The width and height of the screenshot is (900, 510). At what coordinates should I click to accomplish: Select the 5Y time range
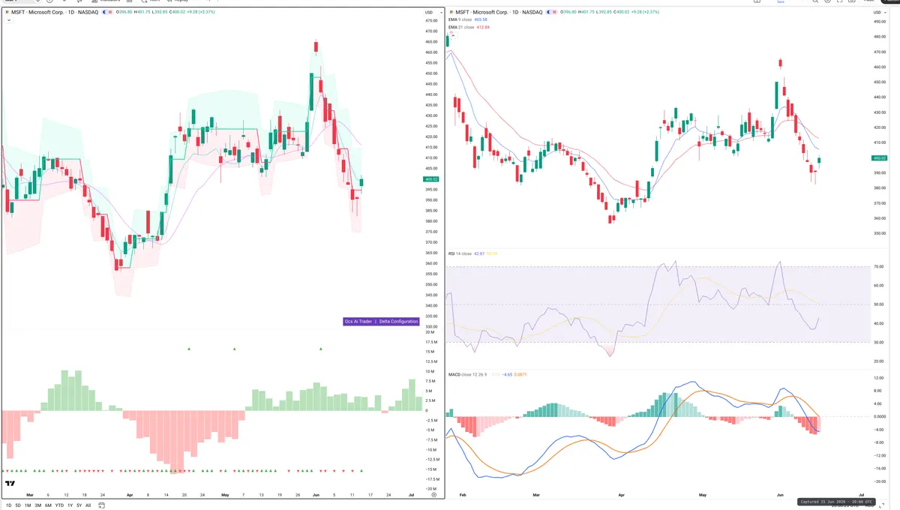pyautogui.click(x=79, y=505)
